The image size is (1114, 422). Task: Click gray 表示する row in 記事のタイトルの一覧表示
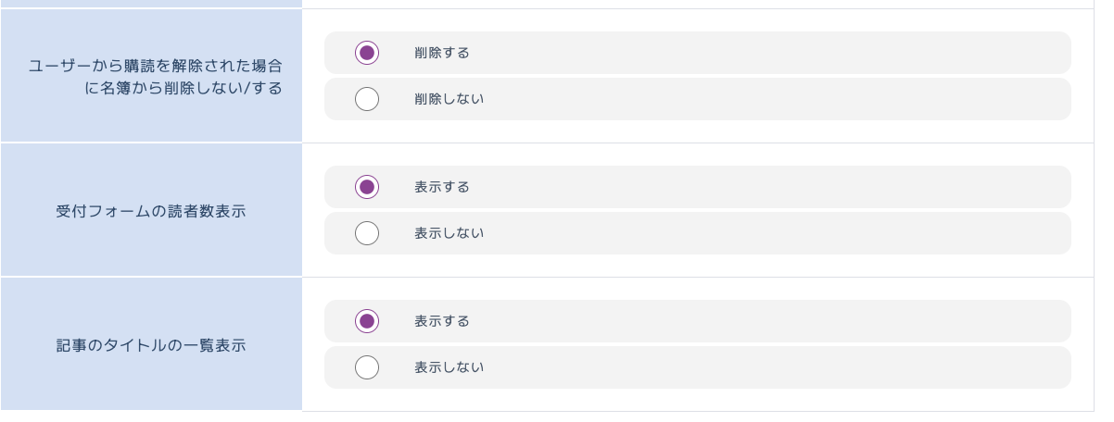click(x=741, y=321)
